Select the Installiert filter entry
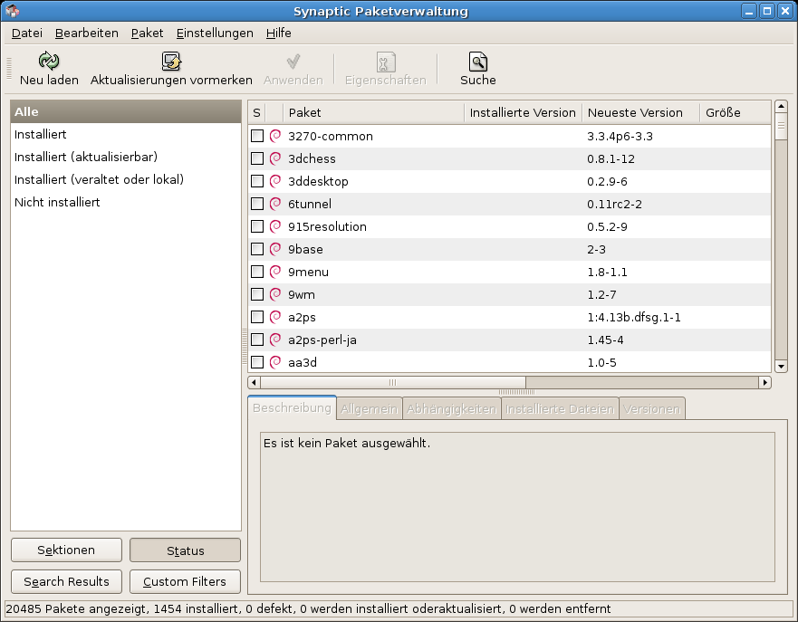Viewport: 798px width, 622px height. tap(126, 134)
